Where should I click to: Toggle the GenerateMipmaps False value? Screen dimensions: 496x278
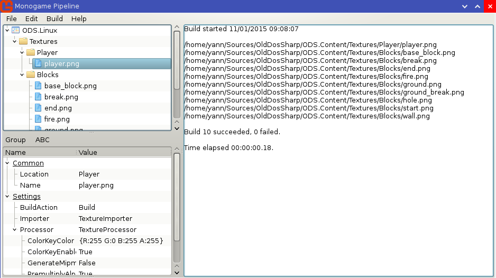click(87, 263)
